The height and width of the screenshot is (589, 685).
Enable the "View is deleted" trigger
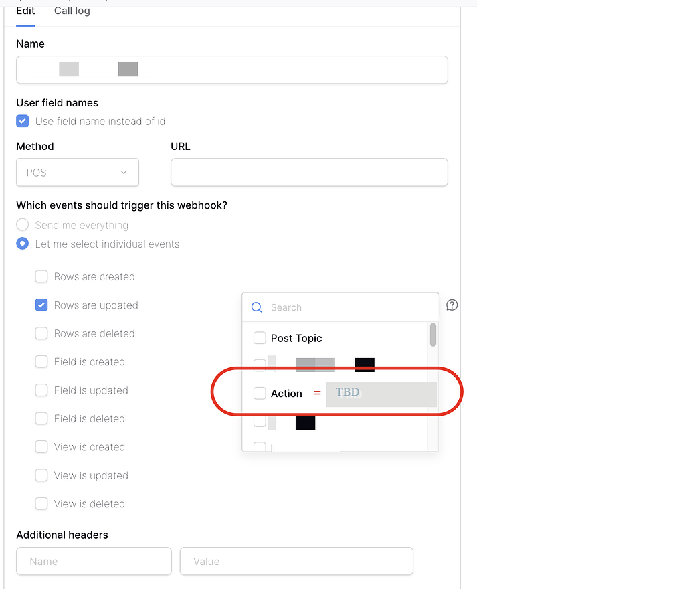[41, 503]
